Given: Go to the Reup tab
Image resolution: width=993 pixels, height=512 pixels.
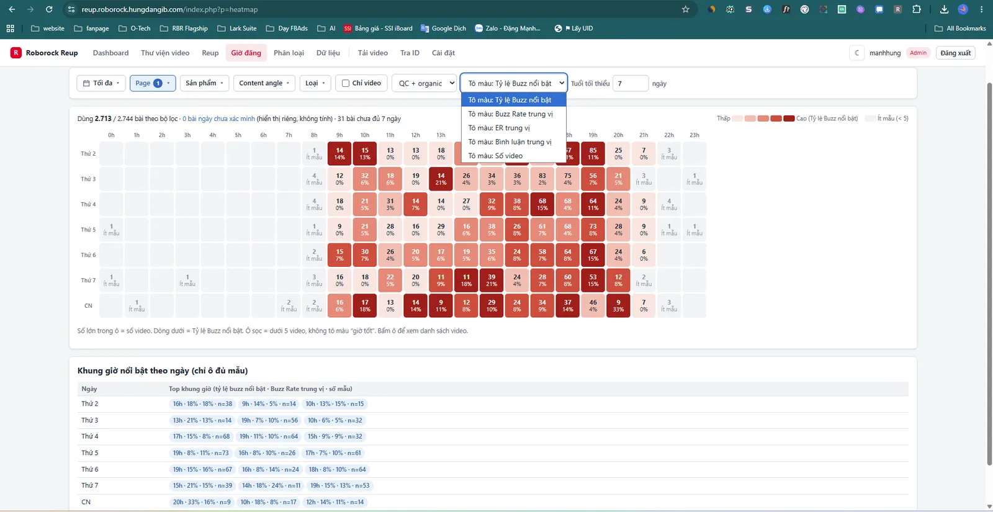Looking at the screenshot, I should tap(210, 53).
